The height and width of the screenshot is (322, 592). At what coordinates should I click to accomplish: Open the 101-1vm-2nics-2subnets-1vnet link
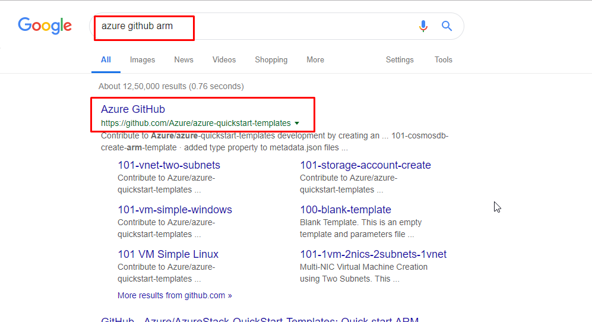(373, 254)
